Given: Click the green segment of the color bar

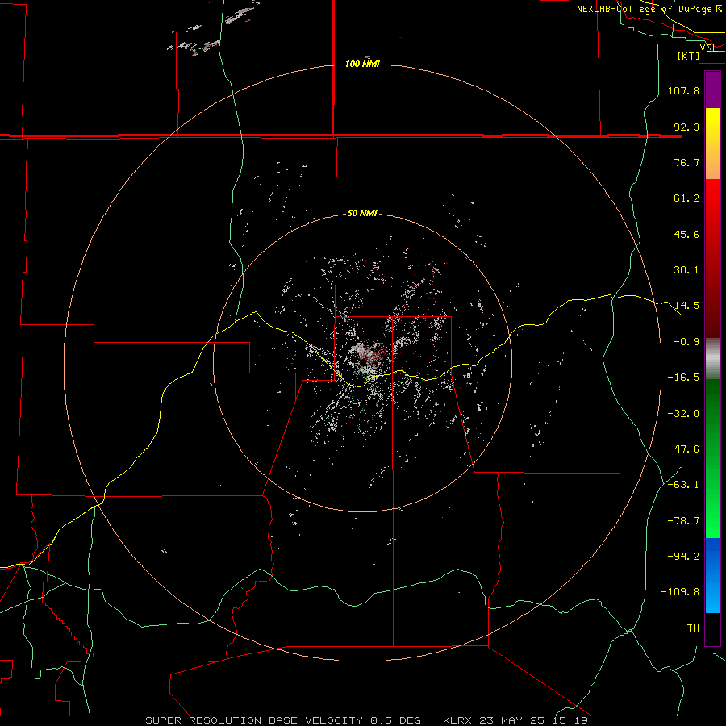Looking at the screenshot, I should tap(712, 458).
